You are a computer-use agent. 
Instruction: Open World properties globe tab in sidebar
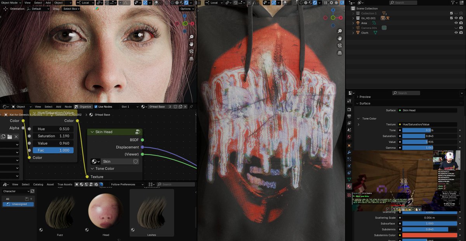(x=349, y=137)
